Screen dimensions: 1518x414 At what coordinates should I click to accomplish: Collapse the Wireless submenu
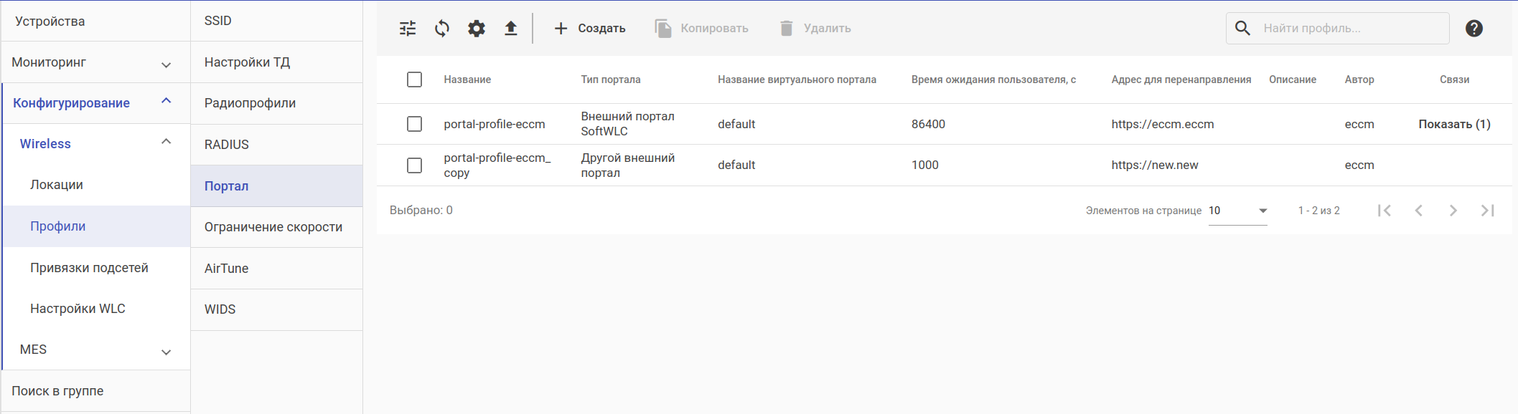pos(166,143)
